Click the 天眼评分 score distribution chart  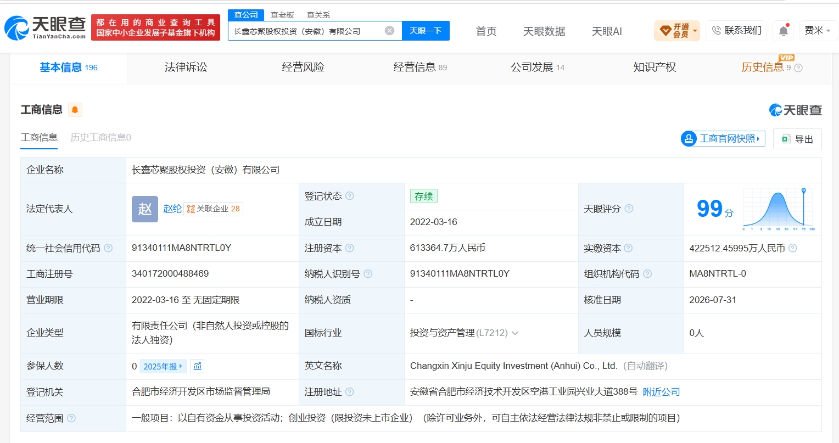point(779,209)
